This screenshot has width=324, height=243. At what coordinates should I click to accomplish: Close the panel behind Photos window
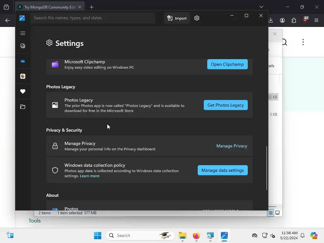coord(275,34)
